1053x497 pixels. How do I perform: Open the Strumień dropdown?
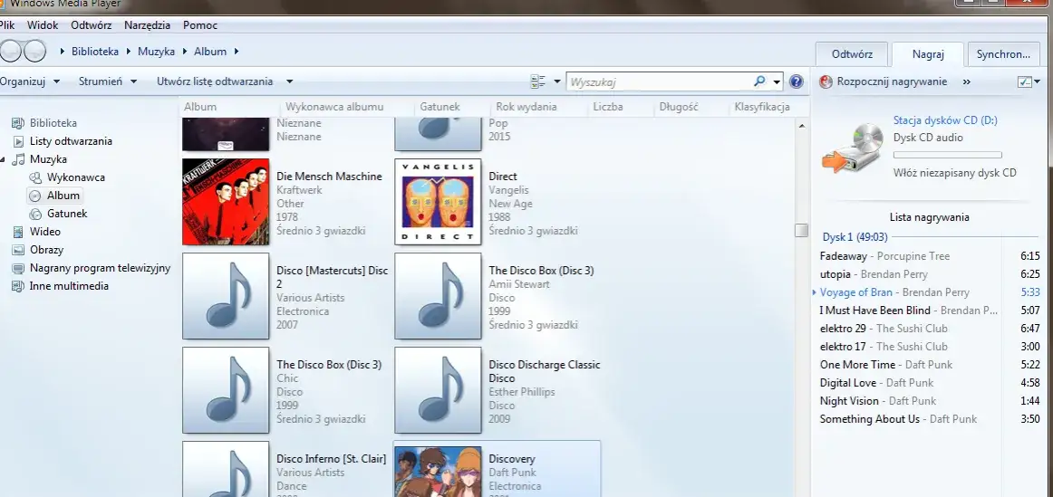click(108, 81)
